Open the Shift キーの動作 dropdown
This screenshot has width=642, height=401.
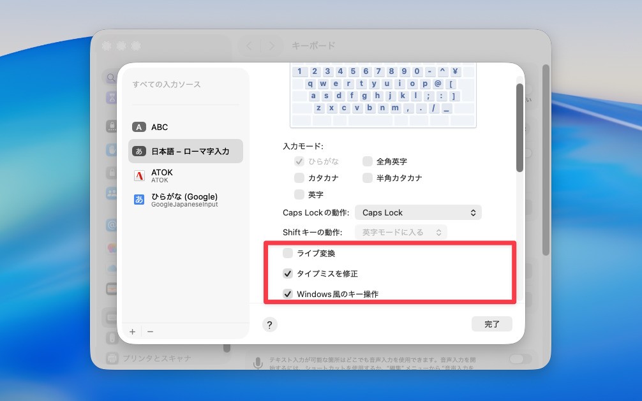click(x=401, y=232)
